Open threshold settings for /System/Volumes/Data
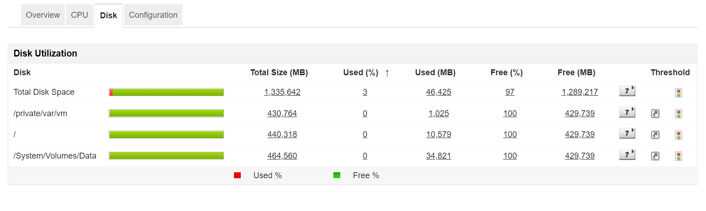 point(679,156)
